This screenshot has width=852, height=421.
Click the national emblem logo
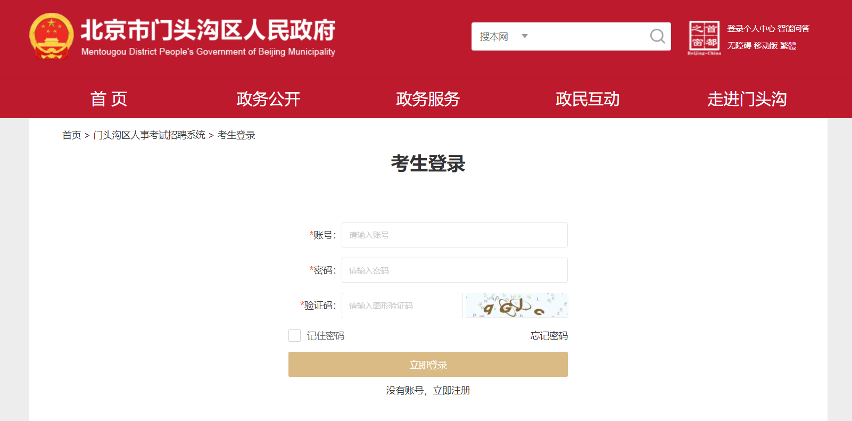coord(51,36)
